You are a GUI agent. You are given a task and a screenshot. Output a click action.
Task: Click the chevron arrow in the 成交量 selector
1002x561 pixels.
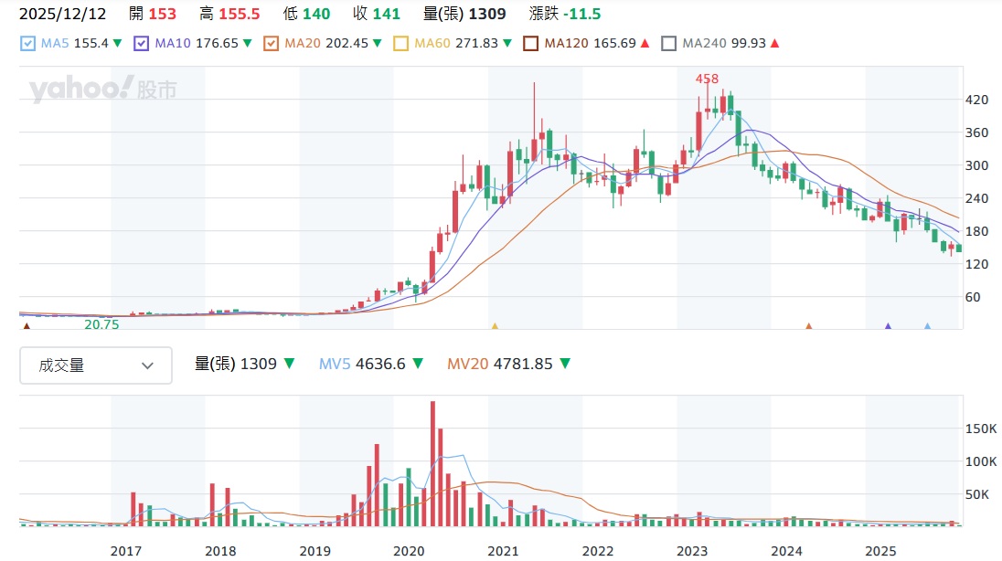(x=148, y=365)
